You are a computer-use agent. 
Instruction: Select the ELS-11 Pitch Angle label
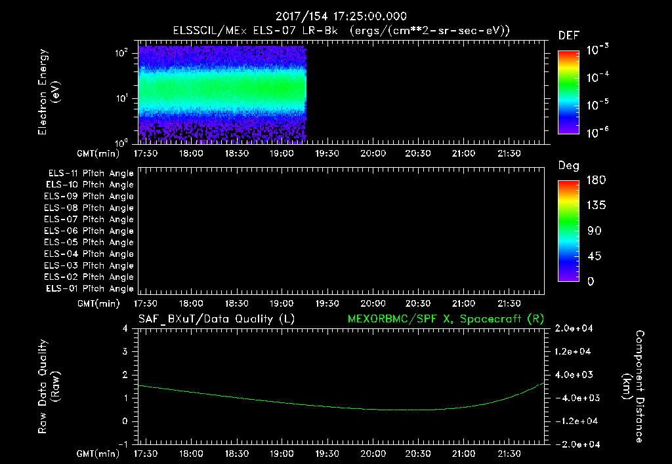pos(91,174)
